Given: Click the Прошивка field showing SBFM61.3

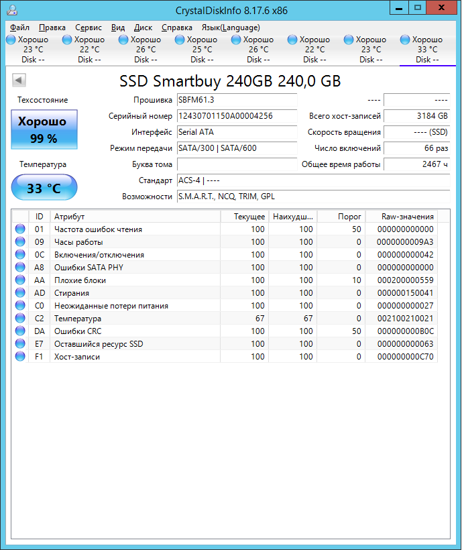Looking at the screenshot, I should 236,100.
